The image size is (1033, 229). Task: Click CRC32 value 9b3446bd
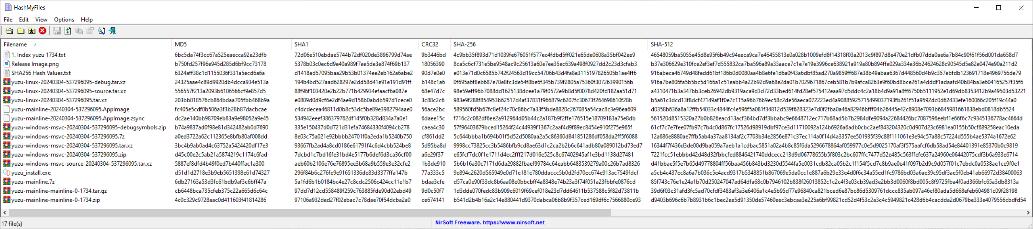click(x=433, y=55)
